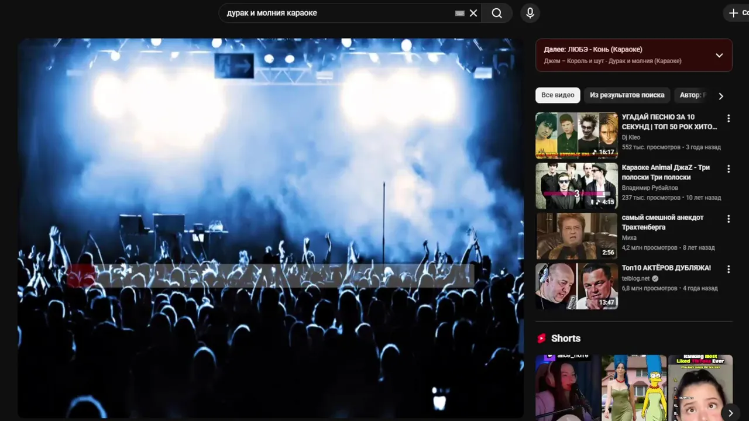Select the 'Автор:' filter chip
This screenshot has height=421, width=749.
692,95
